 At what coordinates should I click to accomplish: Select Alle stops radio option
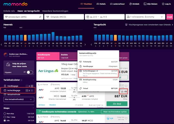[x=5, y=120]
